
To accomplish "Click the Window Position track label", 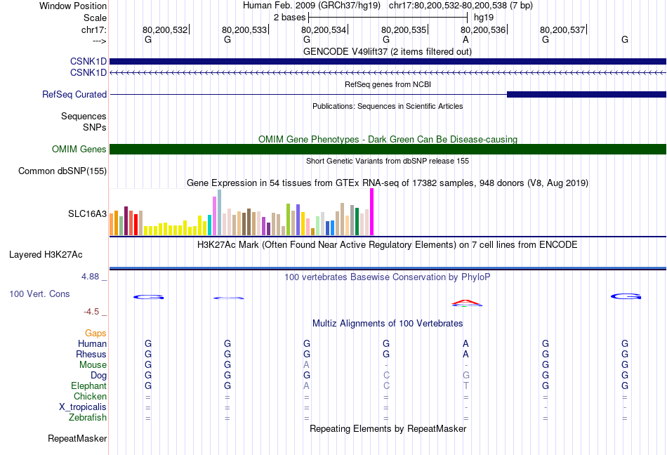I will 73,6.
